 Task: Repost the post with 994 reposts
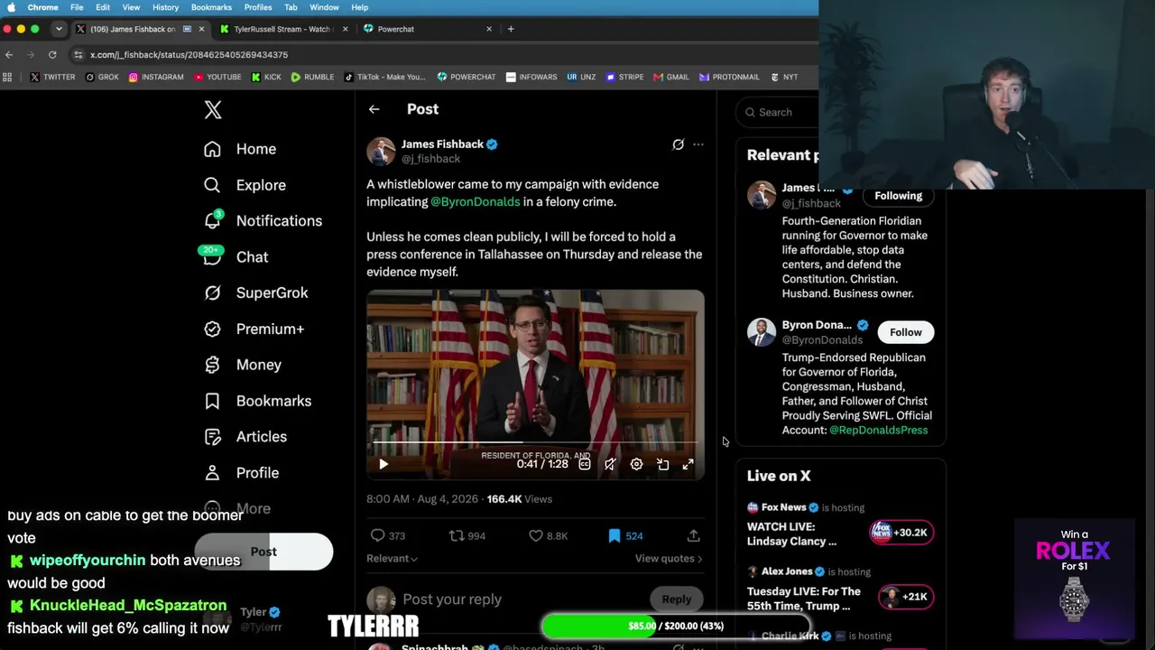[467, 536]
